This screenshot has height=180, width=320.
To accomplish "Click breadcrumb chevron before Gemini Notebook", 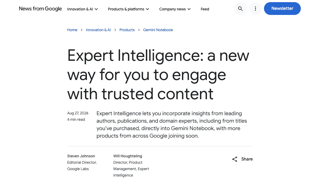I will 139,30.
